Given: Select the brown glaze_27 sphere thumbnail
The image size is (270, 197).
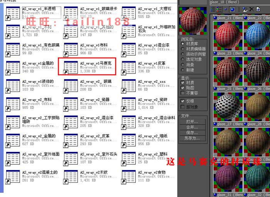Looking at the screenshot, I should (228, 142).
